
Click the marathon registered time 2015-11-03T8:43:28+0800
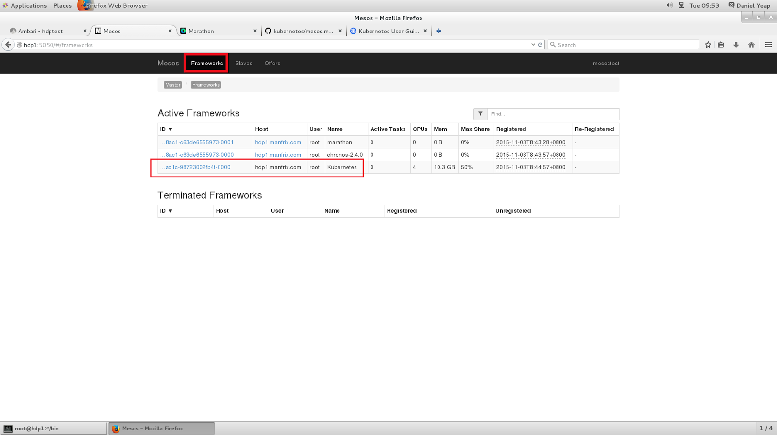[531, 142]
